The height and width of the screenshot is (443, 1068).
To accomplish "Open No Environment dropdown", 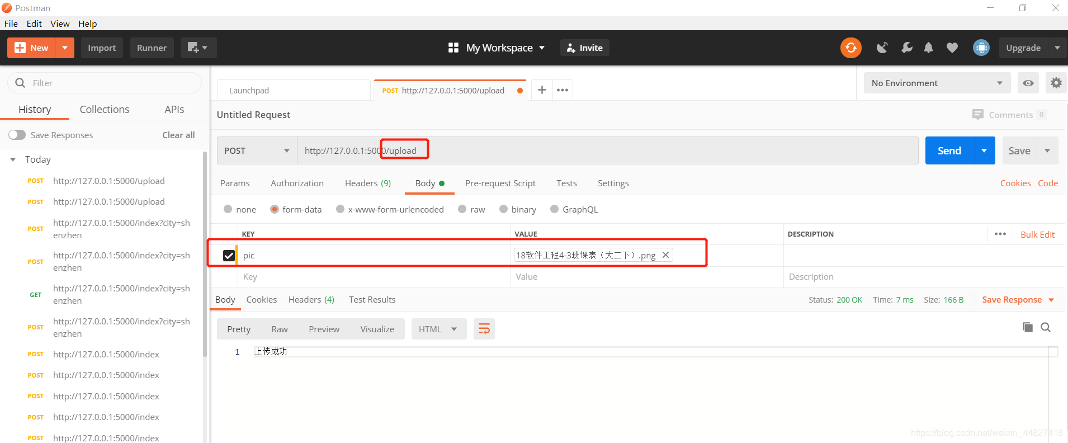I will [937, 83].
